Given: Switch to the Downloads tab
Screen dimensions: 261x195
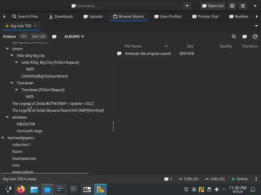Looking at the screenshot, I should pyautogui.click(x=61, y=17).
